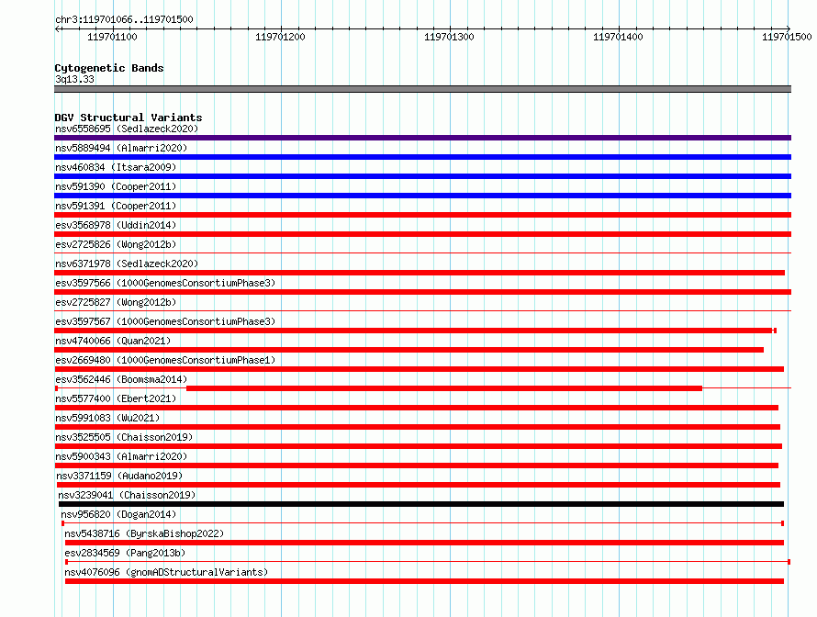Select the 3q13.33 band label

tap(74, 79)
